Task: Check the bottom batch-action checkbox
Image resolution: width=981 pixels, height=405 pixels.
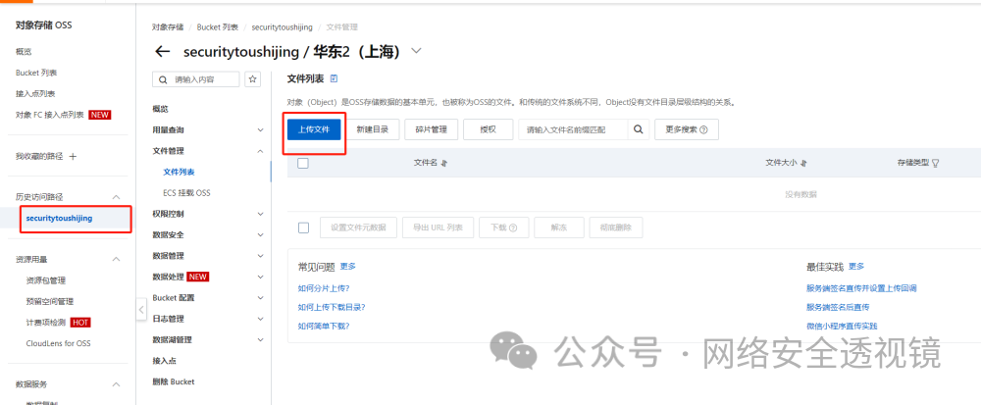Action: point(303,228)
